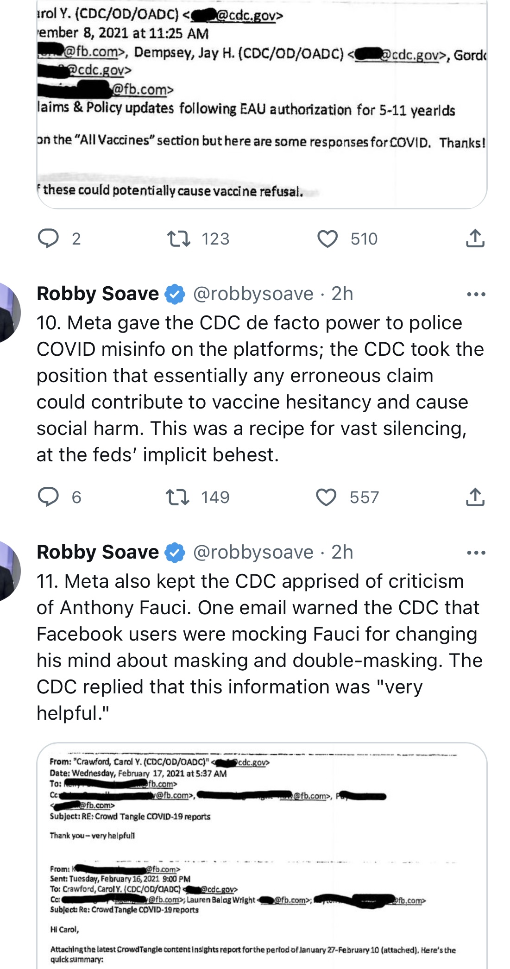Retweet the post with 123 retweets

(x=179, y=239)
